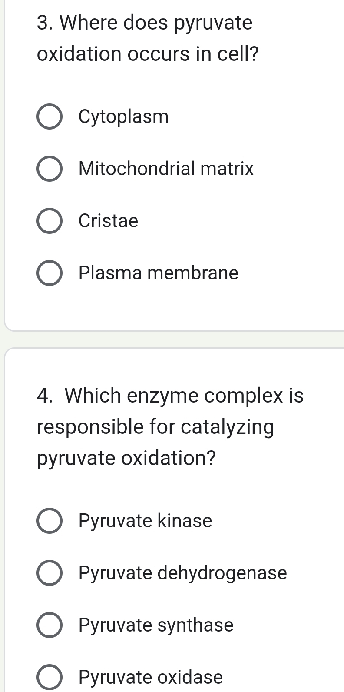Click the Mitochondrial matrix answer label
This screenshot has height=692, width=344.
[166, 169]
